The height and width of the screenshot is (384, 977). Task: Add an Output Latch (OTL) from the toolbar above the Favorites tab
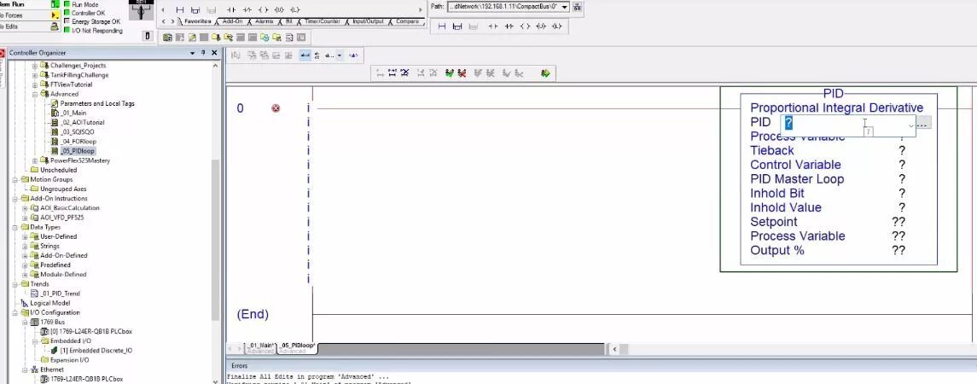pos(294,10)
